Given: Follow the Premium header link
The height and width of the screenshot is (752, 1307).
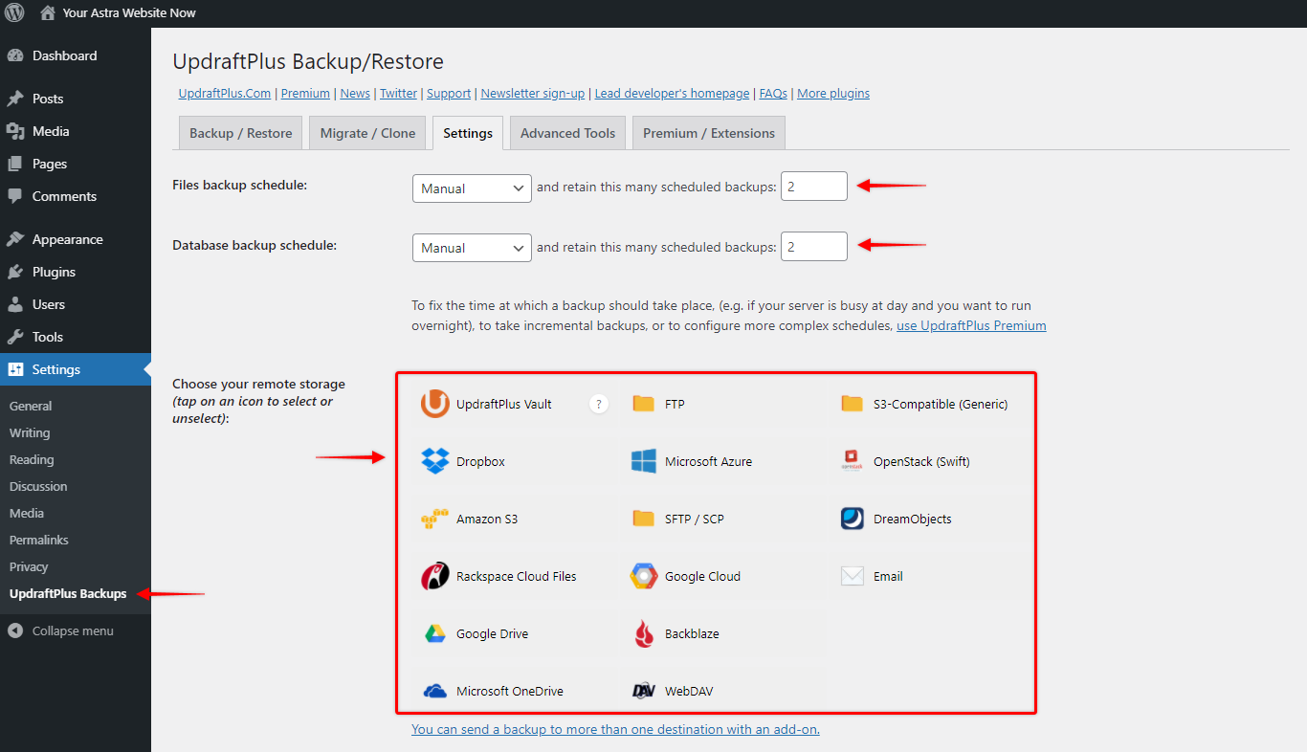Looking at the screenshot, I should [x=305, y=94].
